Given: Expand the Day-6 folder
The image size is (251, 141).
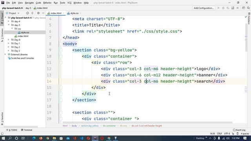Looking at the screenshot, I should coord(9,40).
